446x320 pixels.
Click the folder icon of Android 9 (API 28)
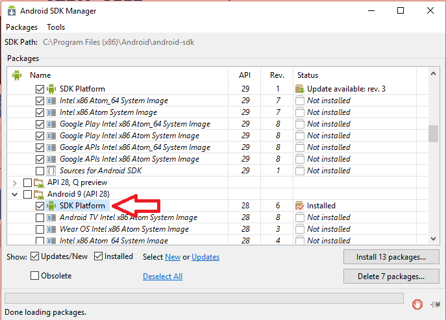[39, 194]
